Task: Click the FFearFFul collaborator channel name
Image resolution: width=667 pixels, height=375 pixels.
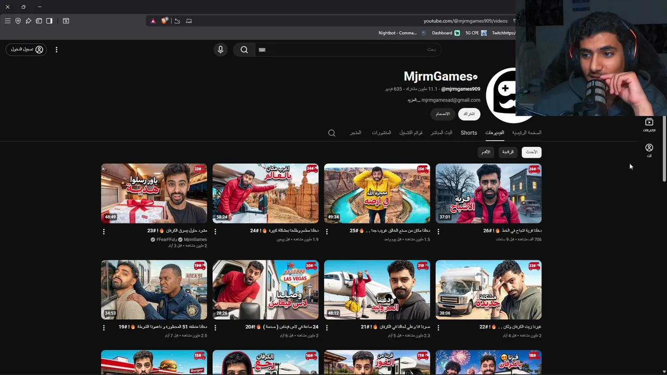Action: (x=166, y=240)
